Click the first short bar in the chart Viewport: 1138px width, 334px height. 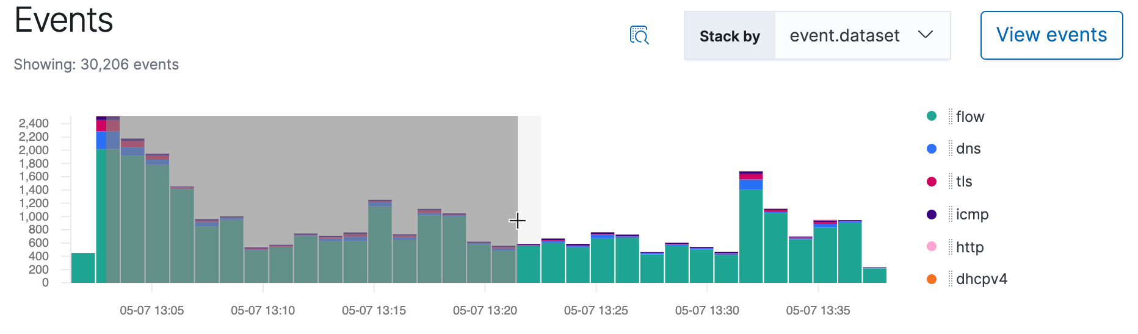coord(83,268)
